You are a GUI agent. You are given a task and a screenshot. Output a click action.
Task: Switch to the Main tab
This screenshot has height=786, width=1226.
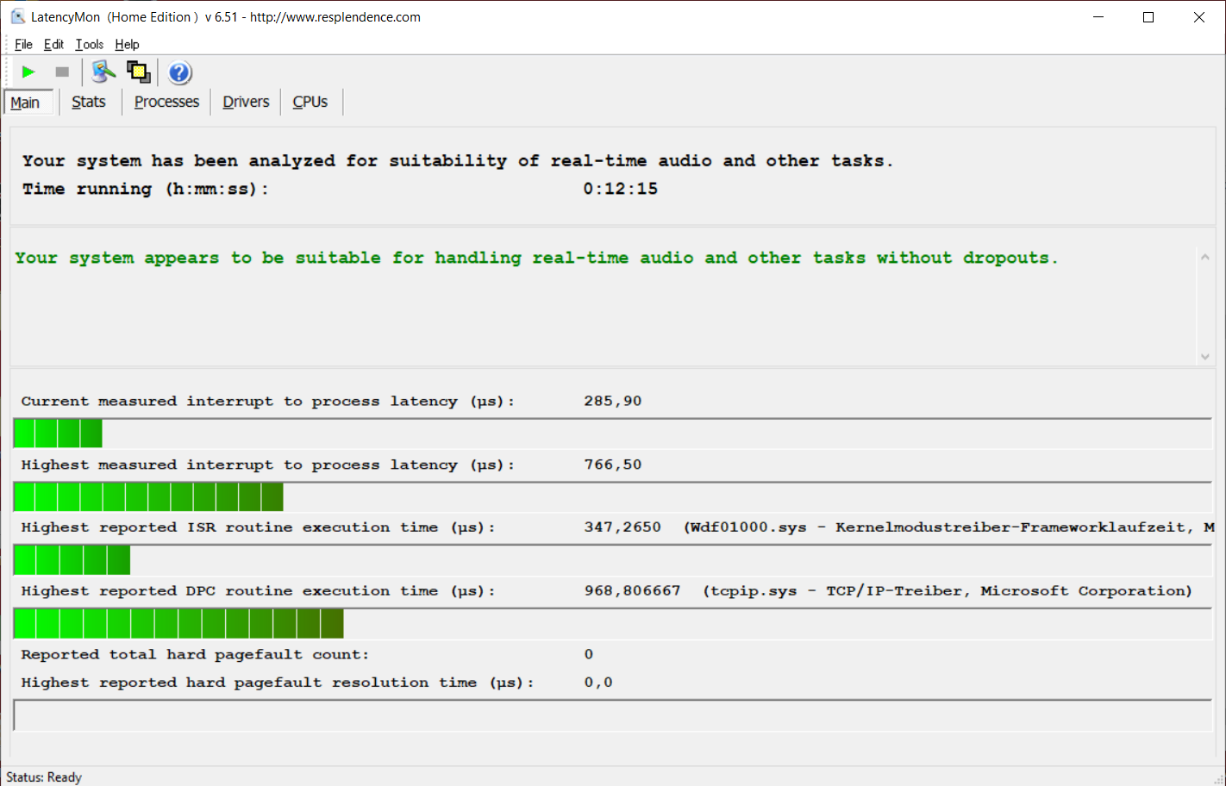coord(26,103)
